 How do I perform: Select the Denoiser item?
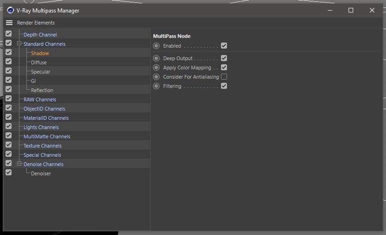[41, 173]
